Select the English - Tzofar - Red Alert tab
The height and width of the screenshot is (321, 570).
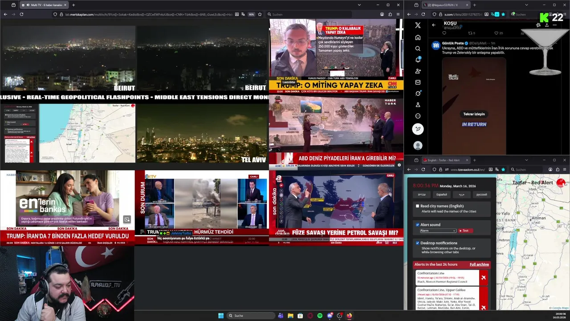[x=445, y=160]
